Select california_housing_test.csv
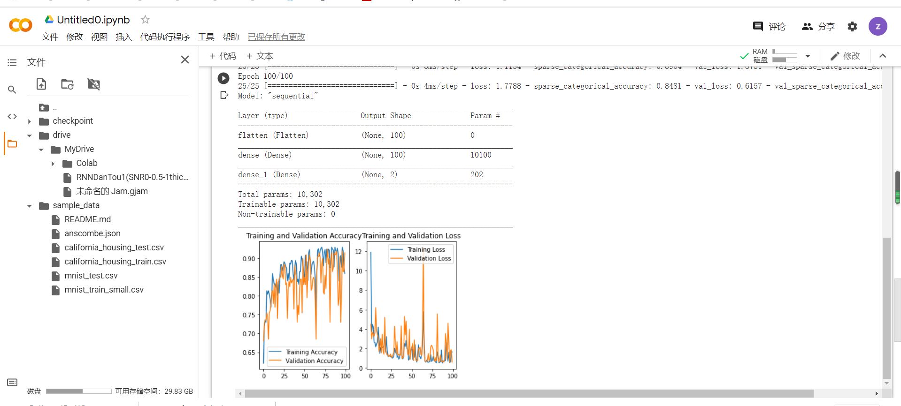 tap(114, 248)
